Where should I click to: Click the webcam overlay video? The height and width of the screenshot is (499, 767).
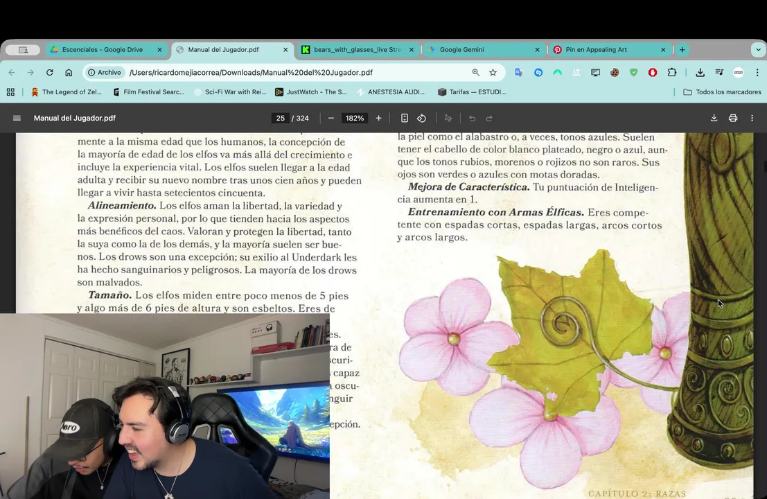click(x=165, y=406)
